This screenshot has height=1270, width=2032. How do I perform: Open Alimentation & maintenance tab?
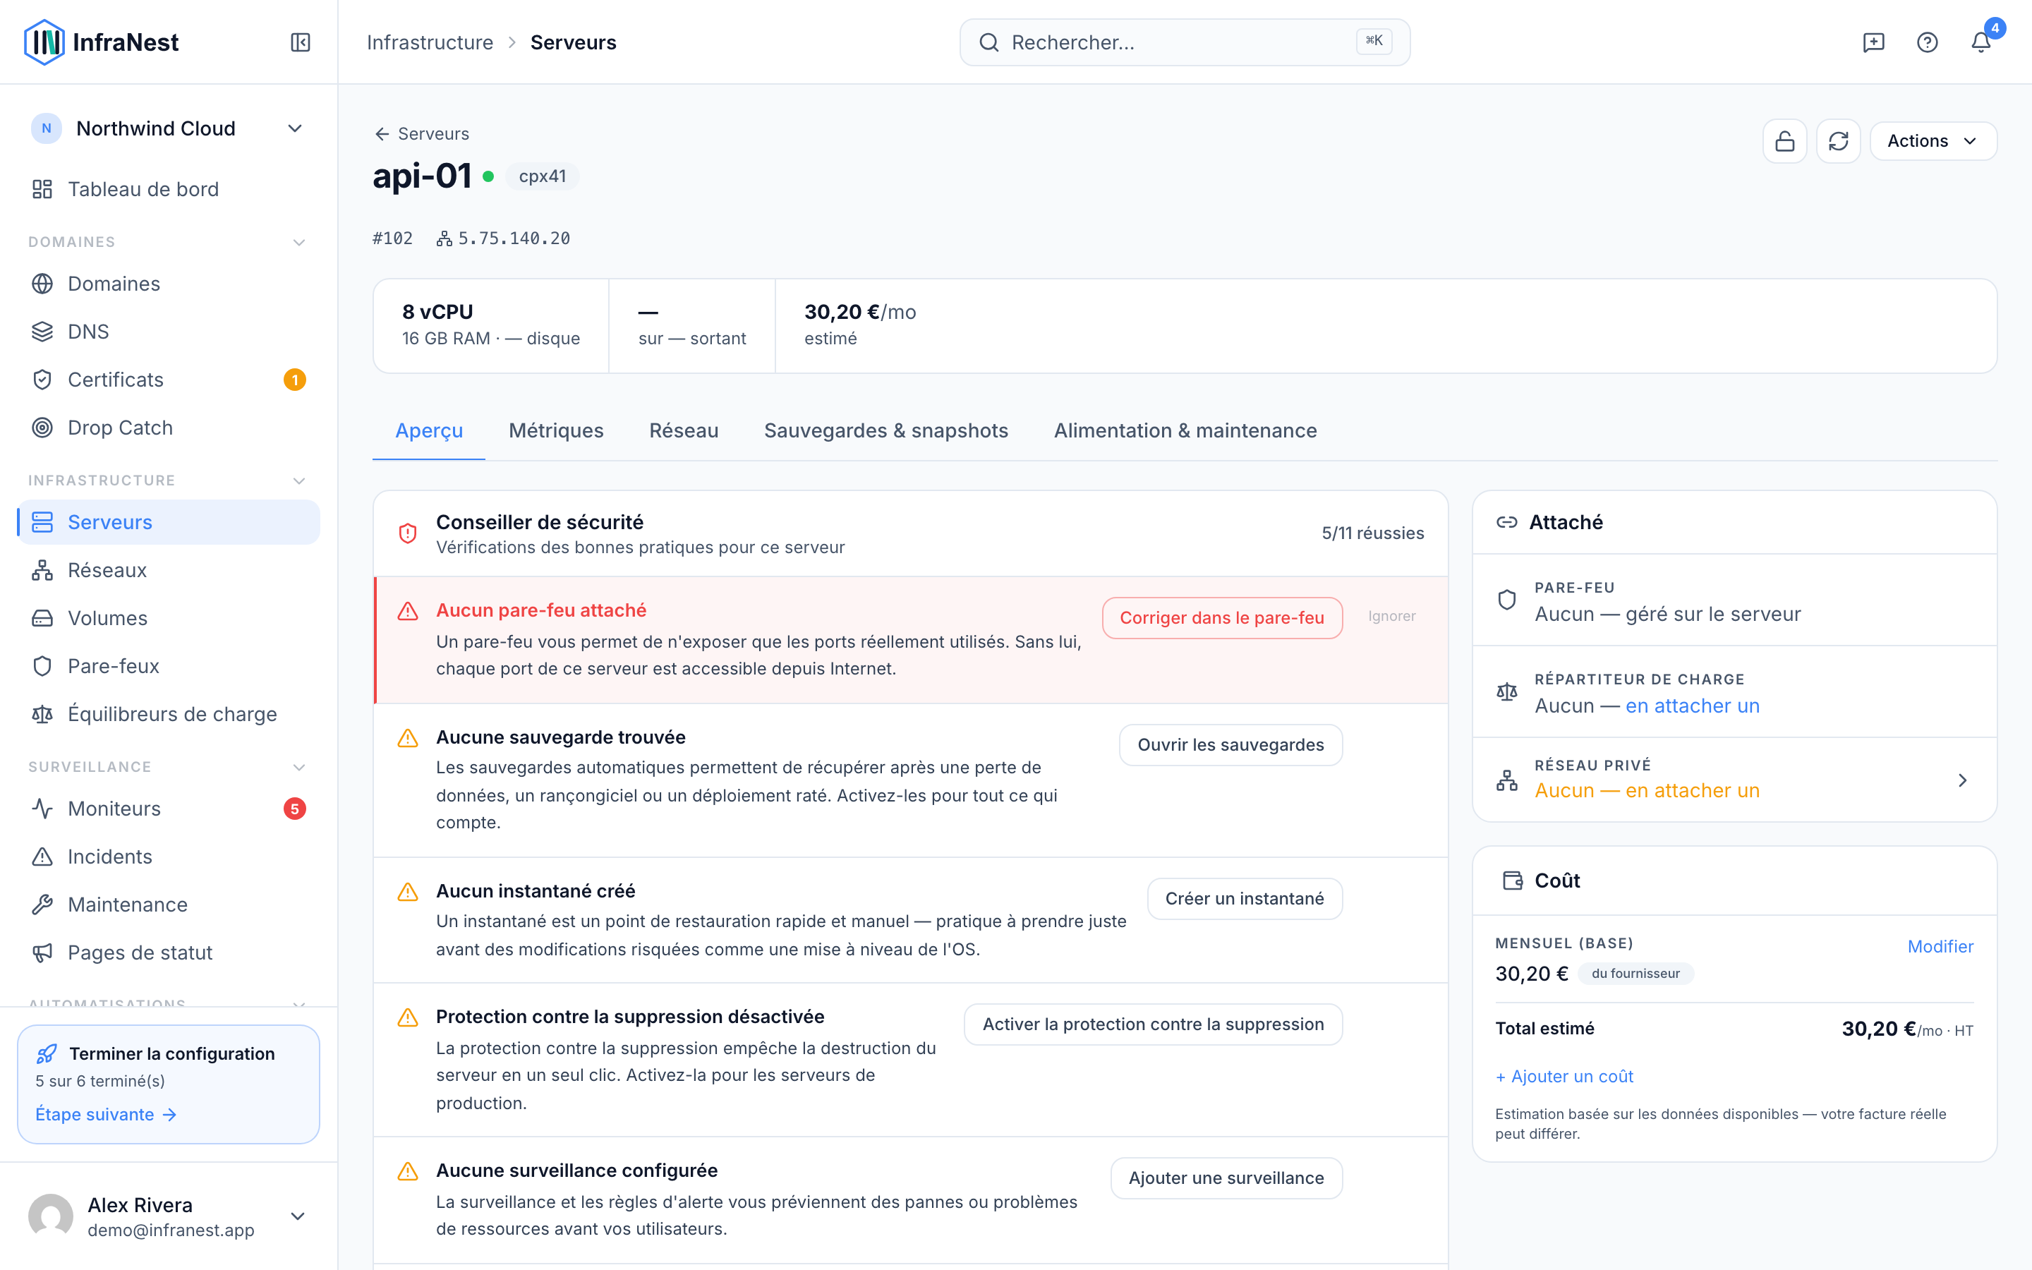coord(1185,431)
